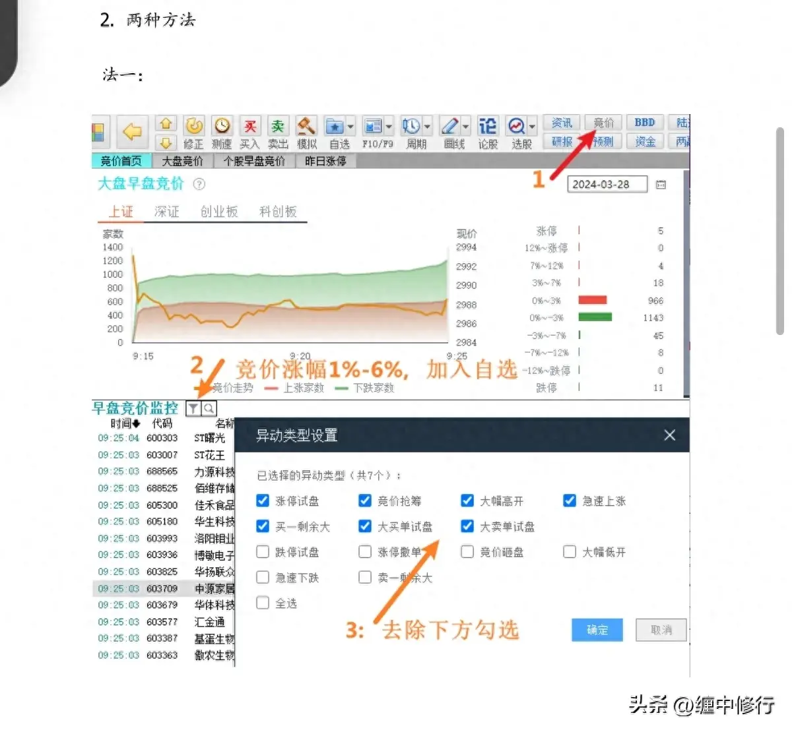Enable the 大幅低开 checkbox
Image resolution: width=792 pixels, height=732 pixels.
(570, 551)
